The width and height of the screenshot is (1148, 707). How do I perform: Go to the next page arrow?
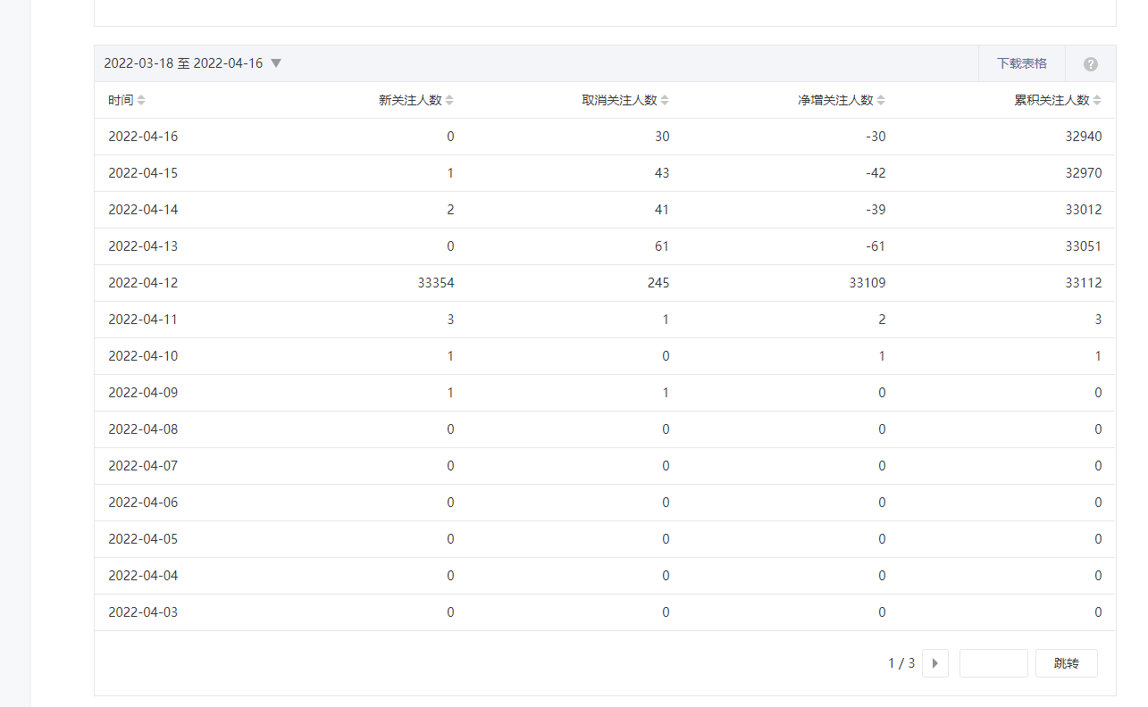coord(934,663)
